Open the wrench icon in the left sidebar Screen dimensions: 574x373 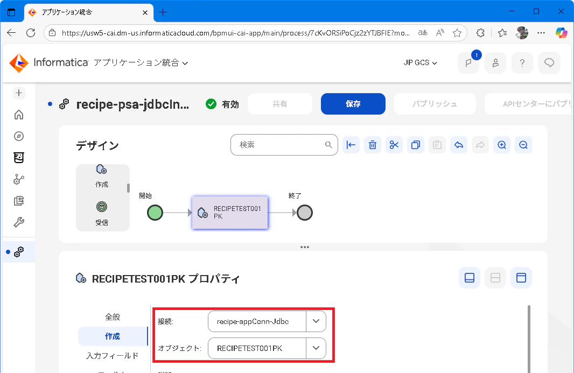coord(19,222)
